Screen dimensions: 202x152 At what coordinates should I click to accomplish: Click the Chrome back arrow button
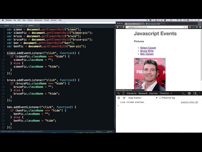pos(118,27)
